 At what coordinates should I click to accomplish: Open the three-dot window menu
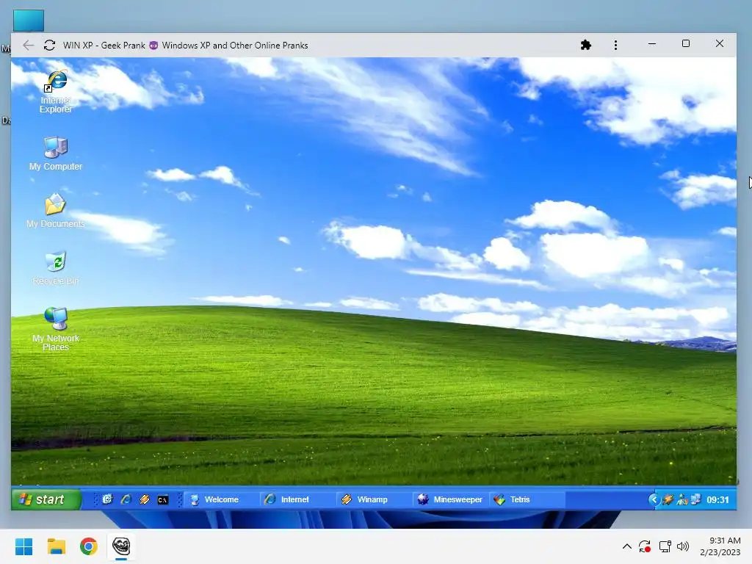616,45
